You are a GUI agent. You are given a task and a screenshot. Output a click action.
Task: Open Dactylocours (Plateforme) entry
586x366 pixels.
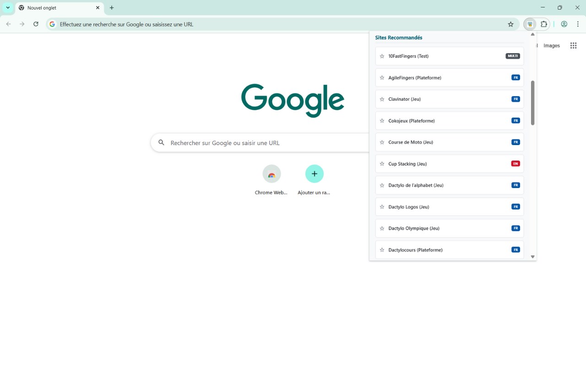(449, 250)
